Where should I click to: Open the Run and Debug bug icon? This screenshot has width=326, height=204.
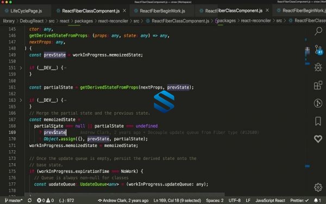pos(318,67)
